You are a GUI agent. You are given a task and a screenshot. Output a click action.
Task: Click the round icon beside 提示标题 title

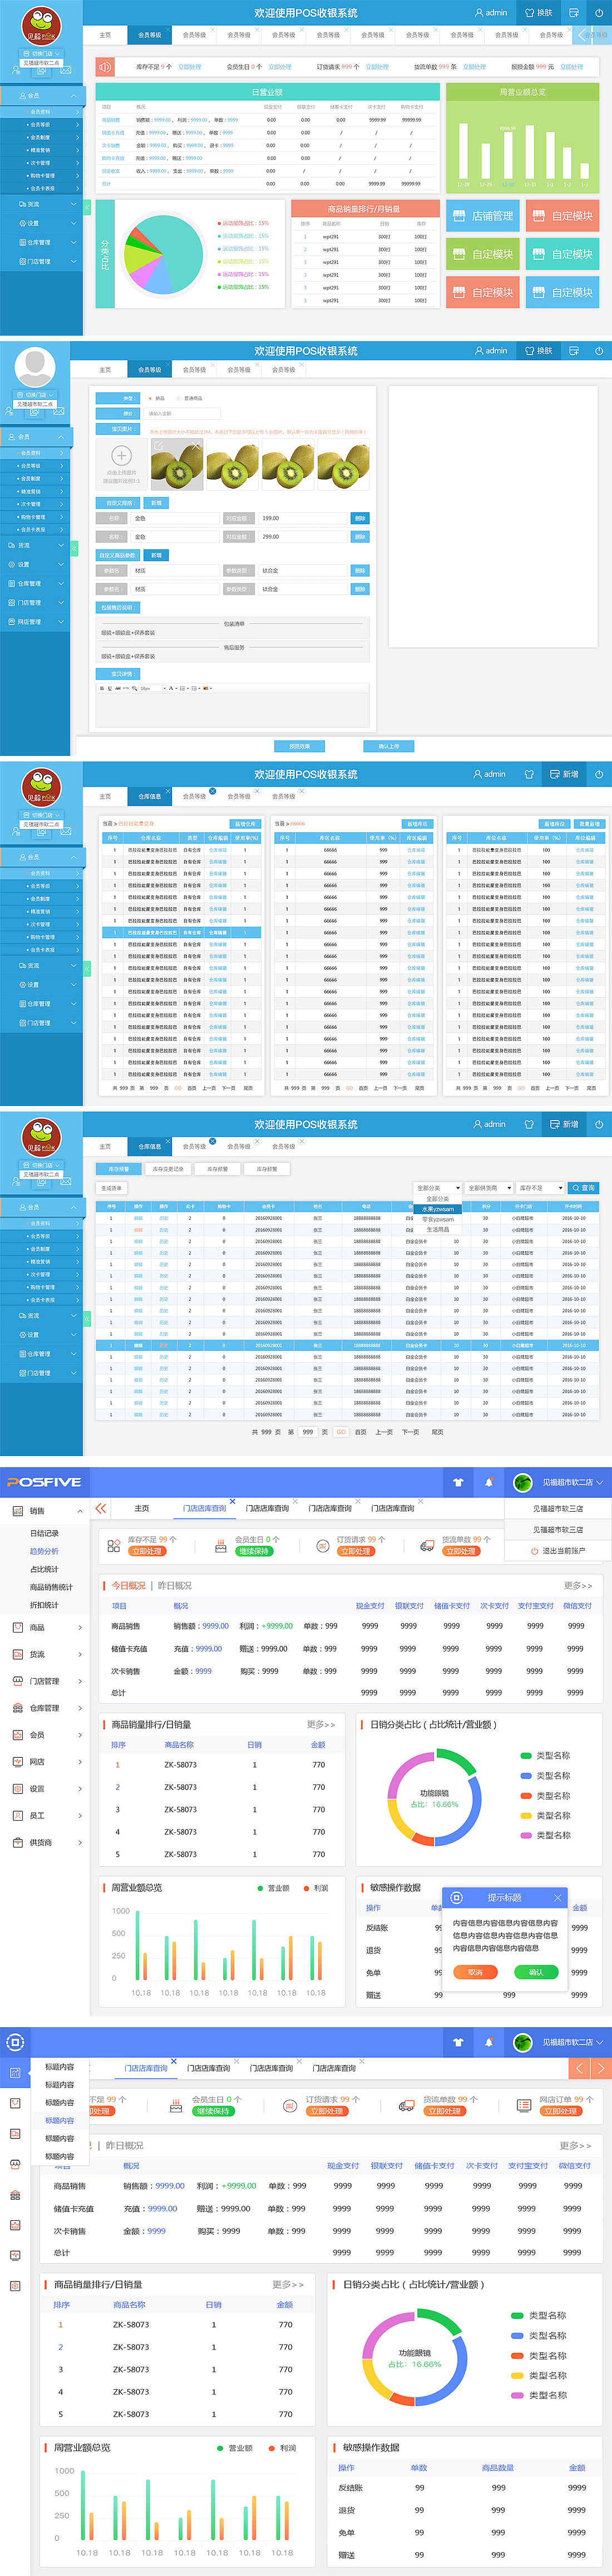click(x=457, y=1898)
